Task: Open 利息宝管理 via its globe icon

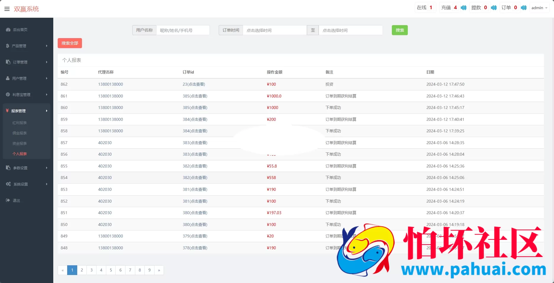Action: click(7, 95)
